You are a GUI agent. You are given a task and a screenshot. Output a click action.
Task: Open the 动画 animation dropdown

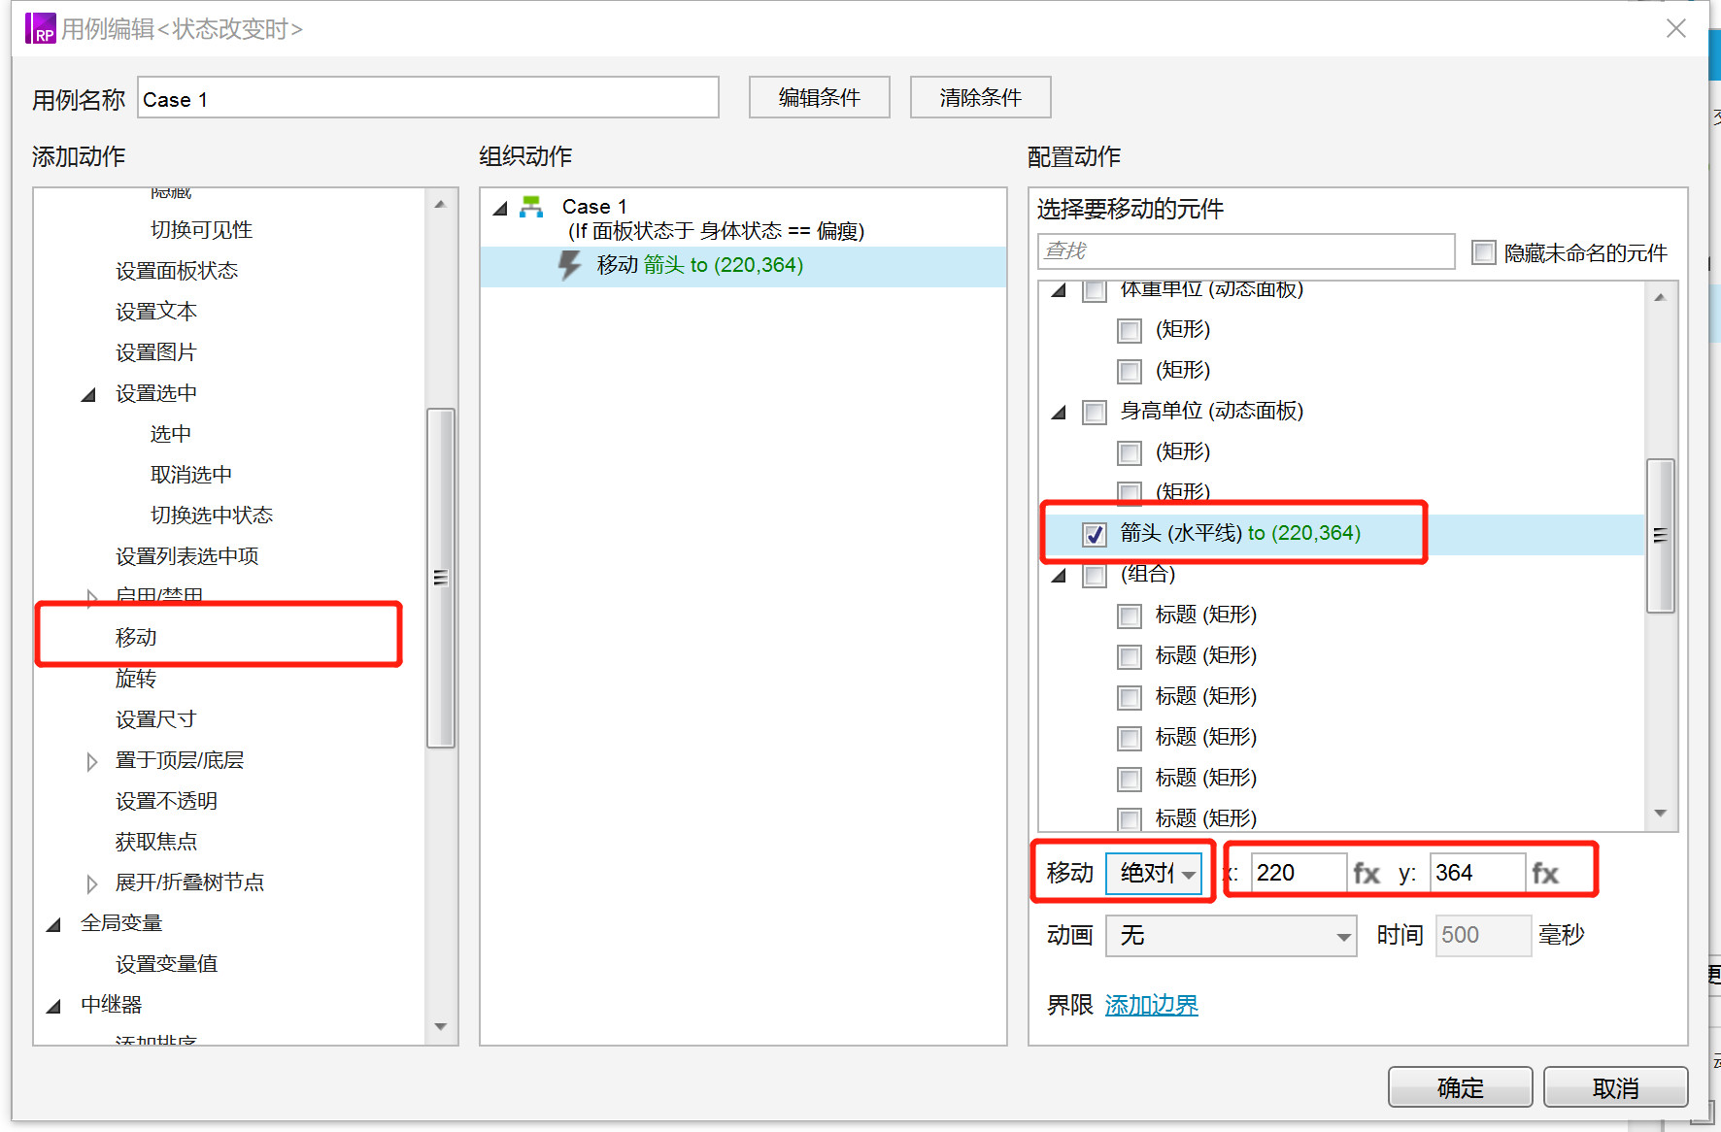point(1232,936)
